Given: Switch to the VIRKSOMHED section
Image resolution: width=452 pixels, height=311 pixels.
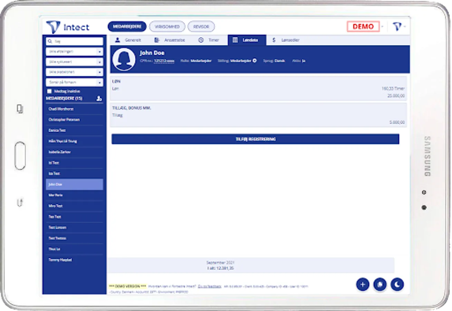Looking at the screenshot, I should pyautogui.click(x=167, y=27).
